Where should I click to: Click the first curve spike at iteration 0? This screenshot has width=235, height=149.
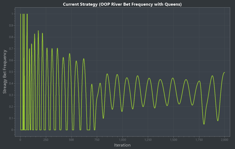[x=21, y=14]
